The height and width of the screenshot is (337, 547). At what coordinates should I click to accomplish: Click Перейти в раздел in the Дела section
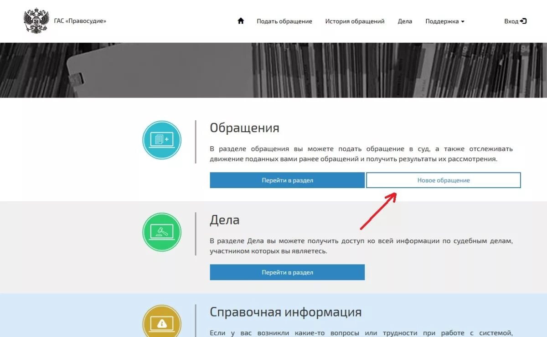[287, 272]
